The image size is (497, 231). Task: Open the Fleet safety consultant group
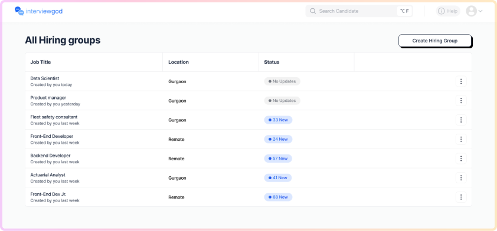[x=54, y=117]
